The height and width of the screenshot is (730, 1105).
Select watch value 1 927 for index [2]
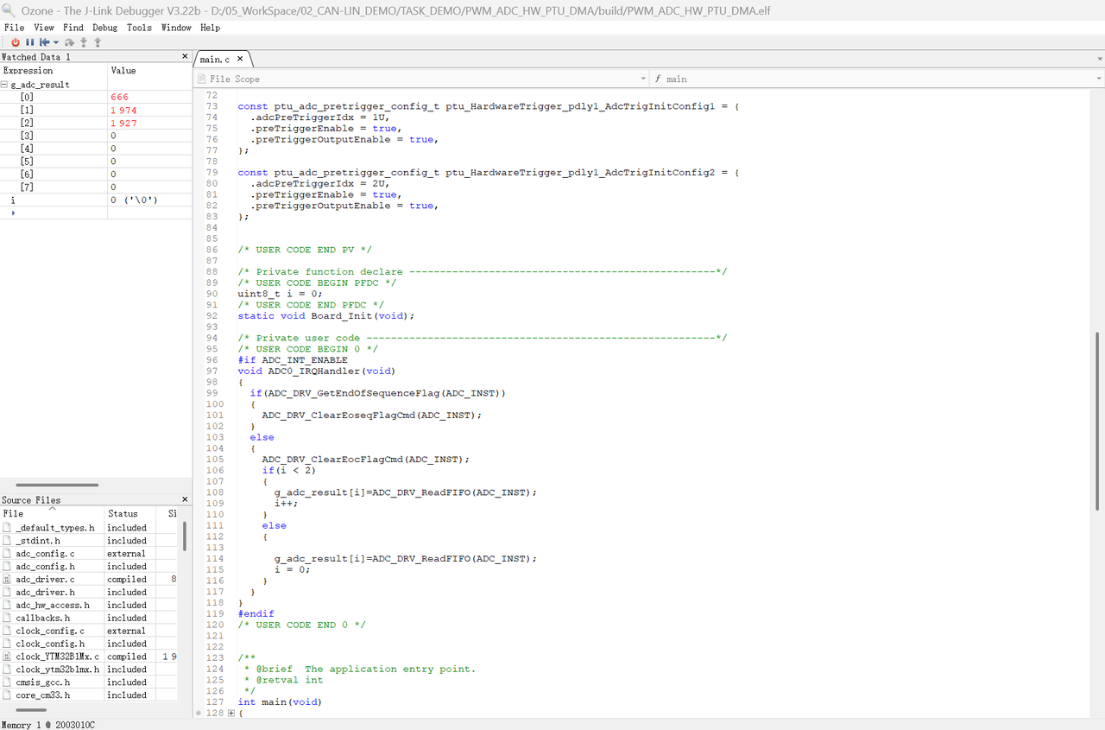pyautogui.click(x=123, y=124)
